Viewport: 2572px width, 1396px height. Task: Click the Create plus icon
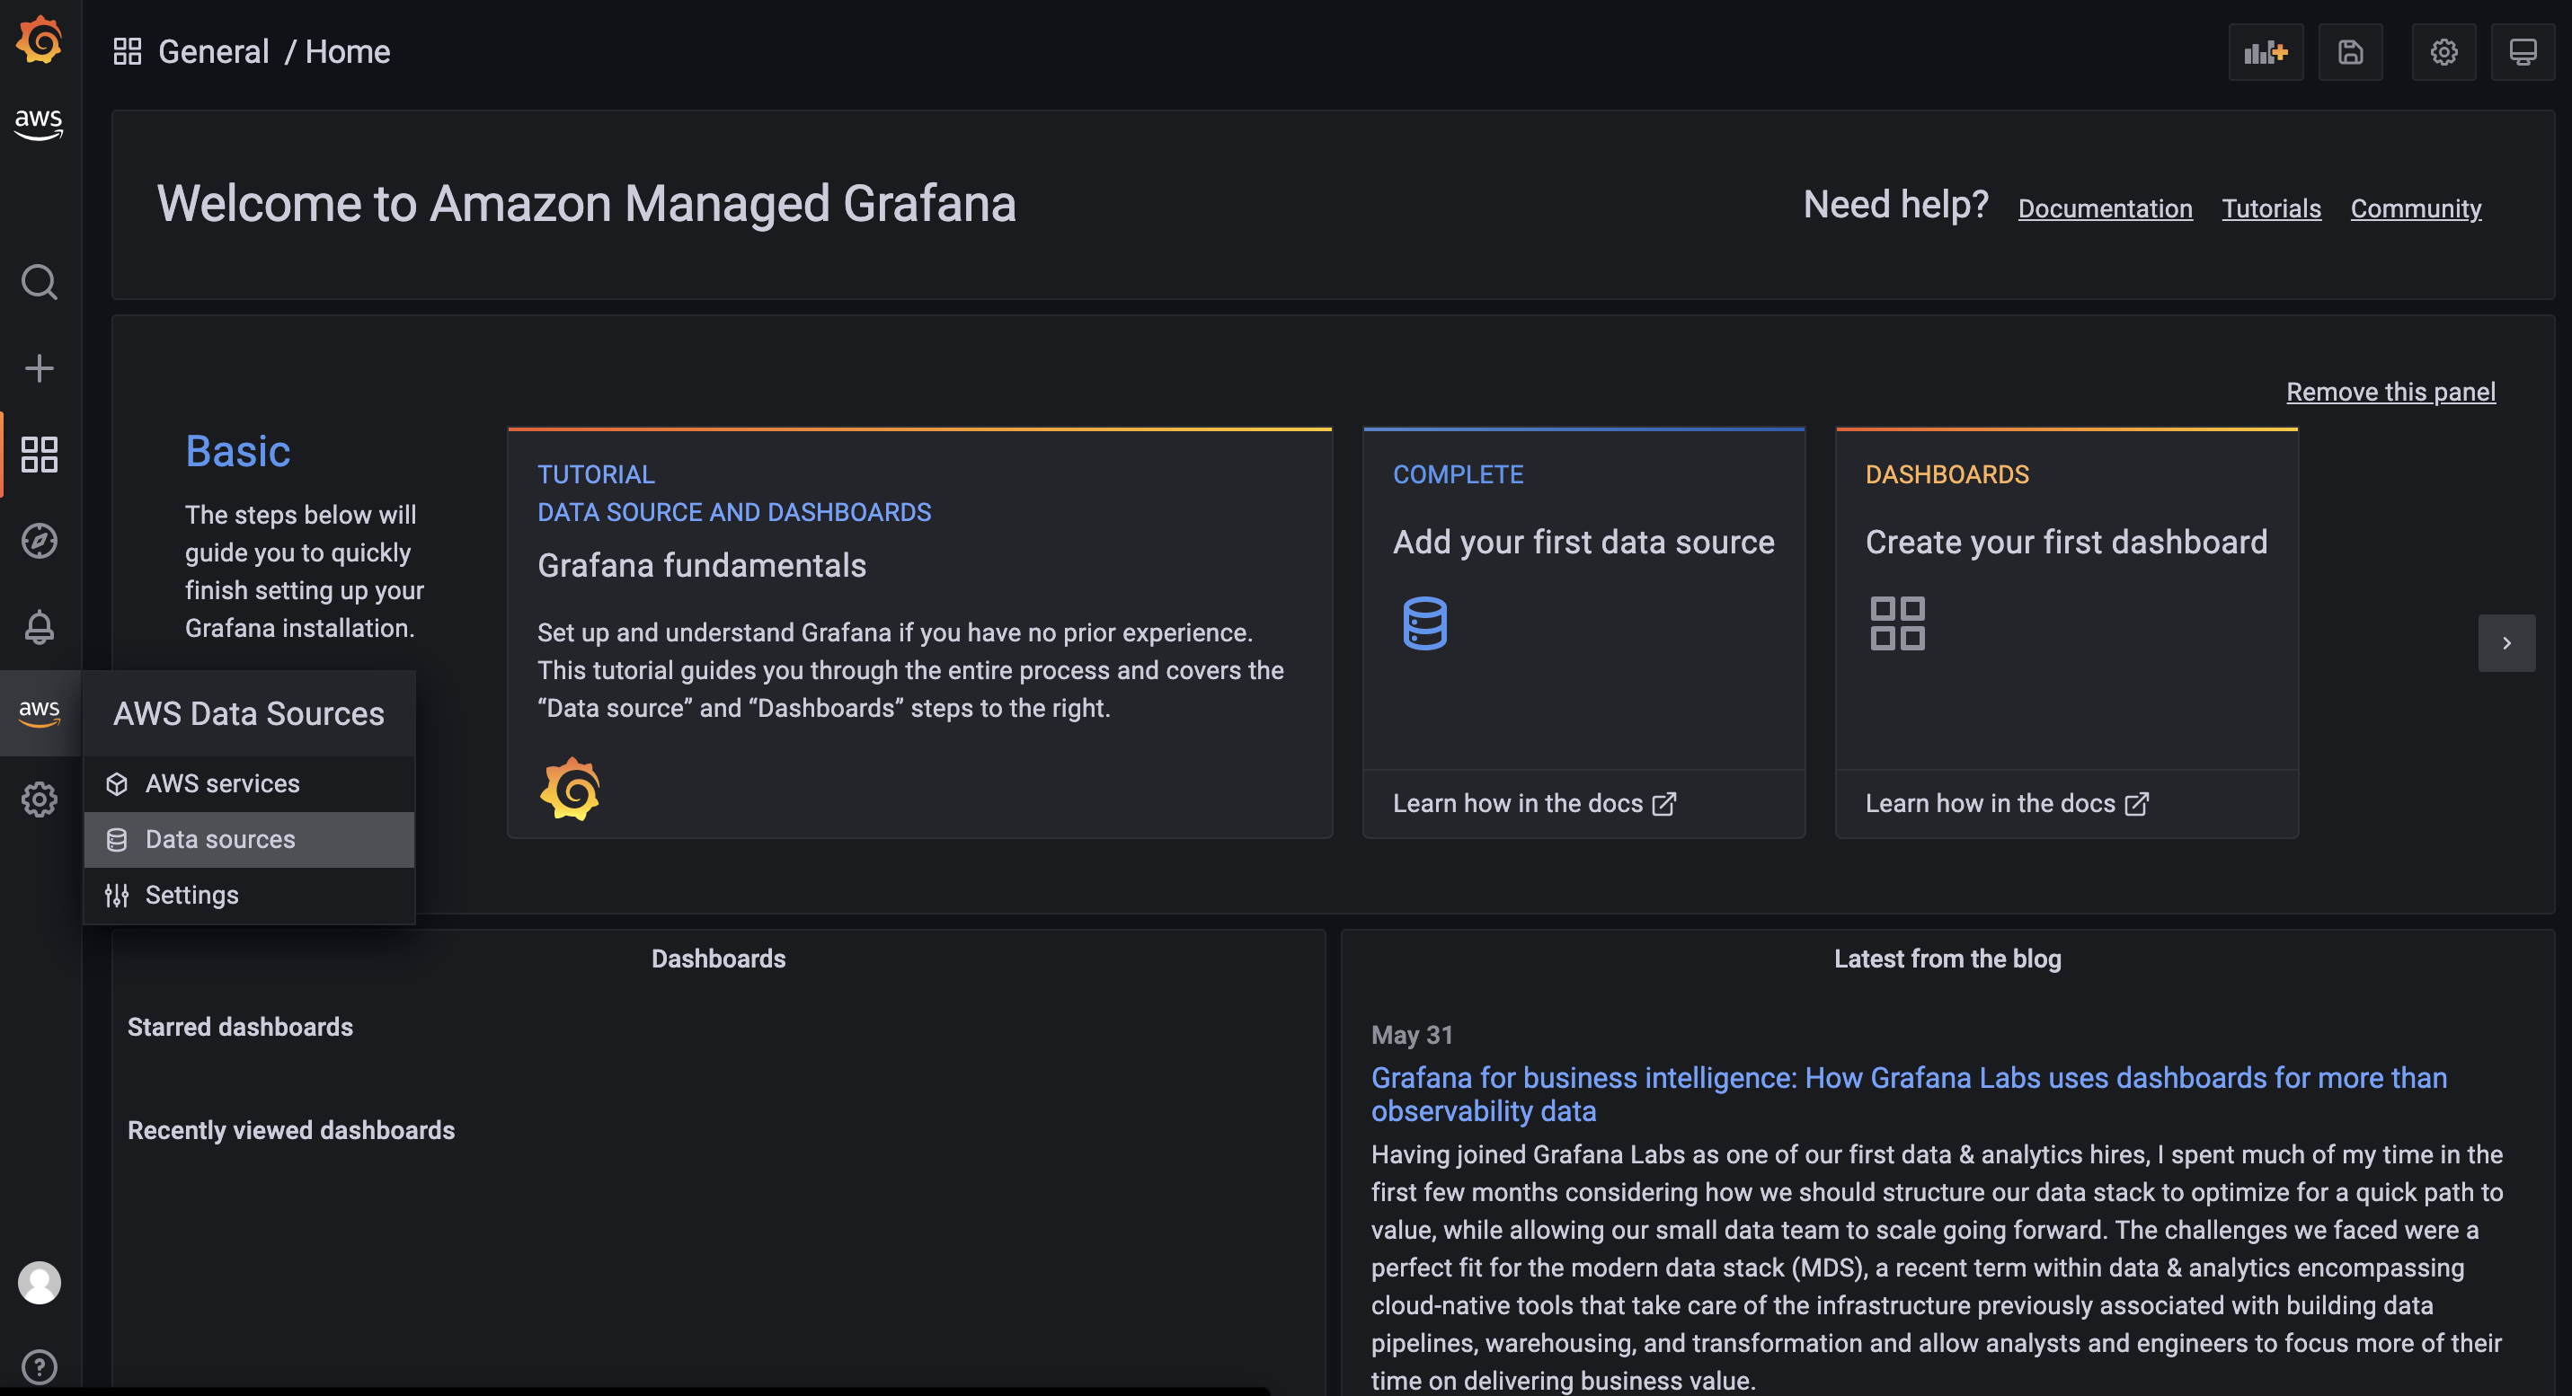pos(39,368)
